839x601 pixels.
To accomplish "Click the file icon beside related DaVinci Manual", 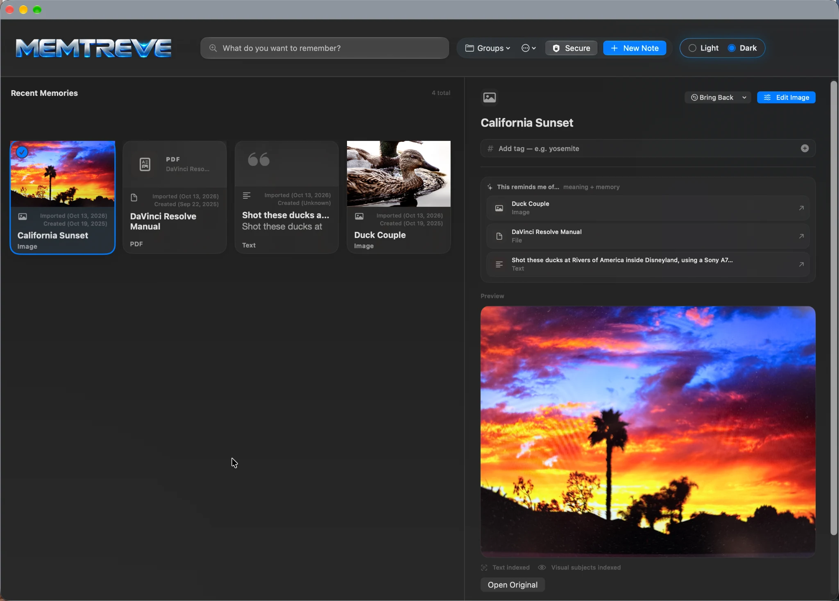I will click(x=499, y=236).
